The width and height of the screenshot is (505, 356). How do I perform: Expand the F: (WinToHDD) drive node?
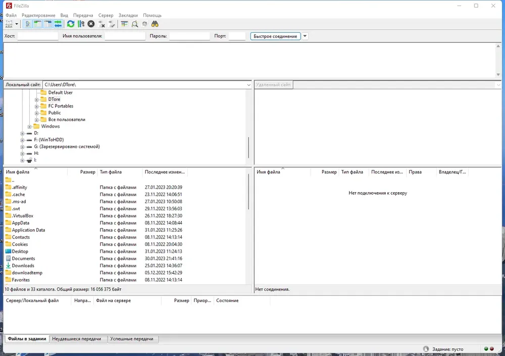(22, 140)
